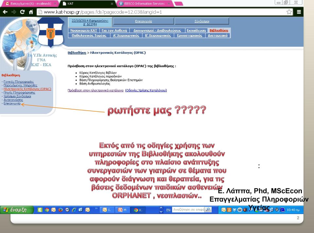Image resolution: width=314 pixels, height=233 pixels.
Task: Launch Google Chrome from Quick Launch
Action: [47, 210]
